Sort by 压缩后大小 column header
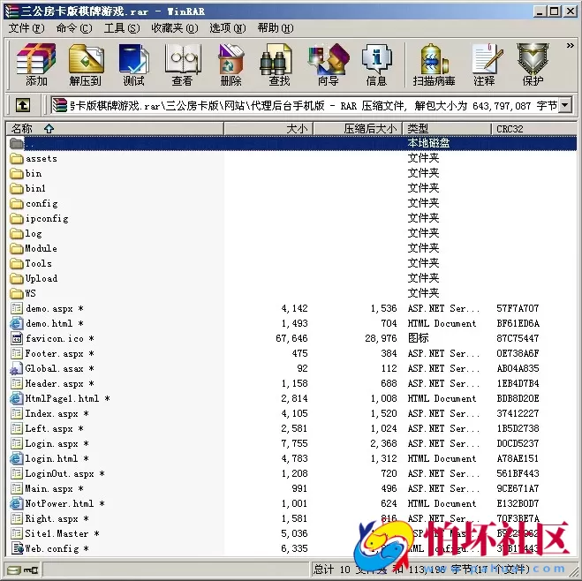582x581 pixels. pyautogui.click(x=359, y=129)
